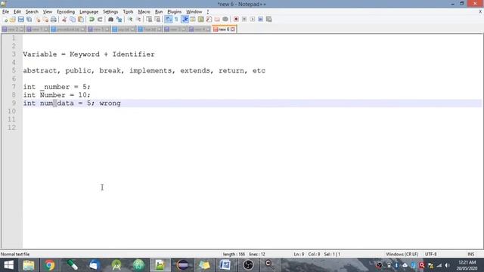Click the 'int Number = 10;' line

point(57,95)
